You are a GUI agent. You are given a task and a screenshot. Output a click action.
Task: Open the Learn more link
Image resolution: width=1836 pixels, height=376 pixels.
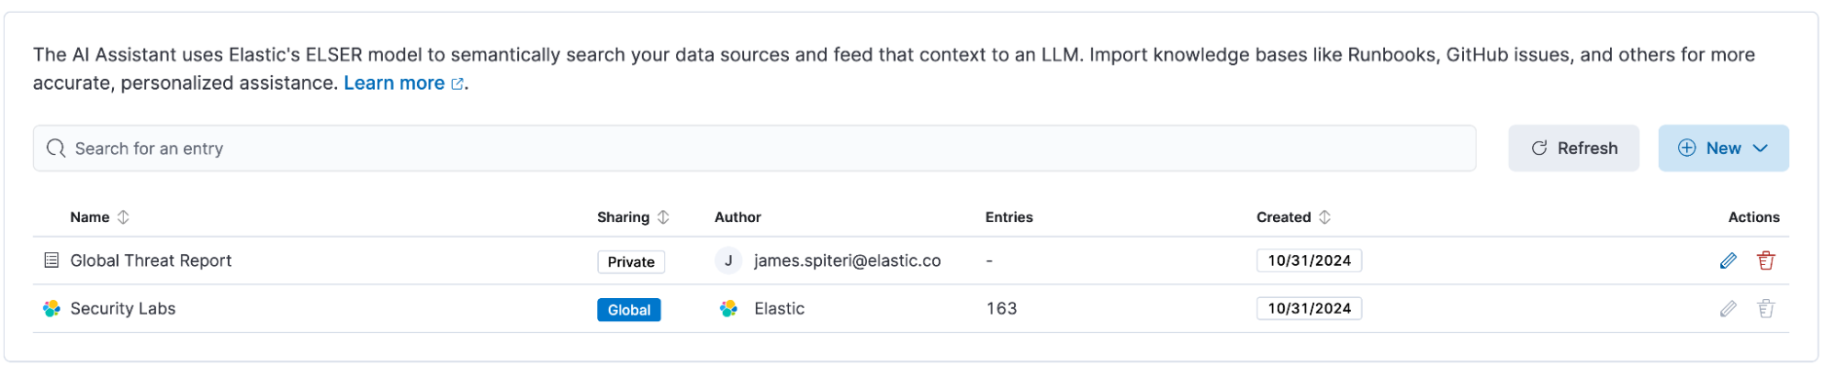pyautogui.click(x=403, y=83)
